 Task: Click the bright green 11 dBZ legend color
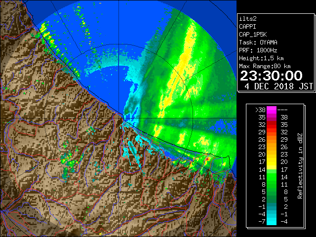click(271, 177)
